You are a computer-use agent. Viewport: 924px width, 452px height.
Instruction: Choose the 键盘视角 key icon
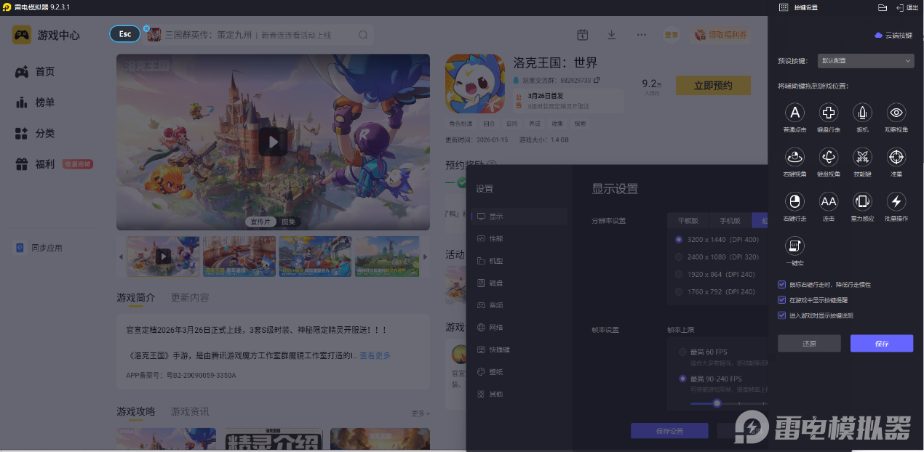coord(829,157)
